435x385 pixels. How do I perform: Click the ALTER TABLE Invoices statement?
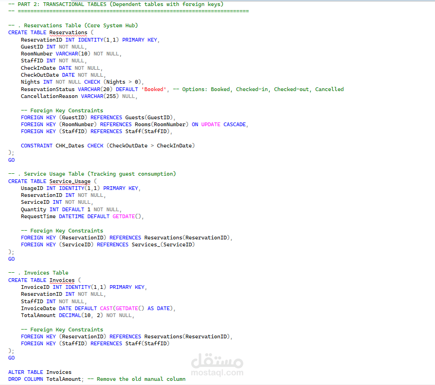tap(40, 372)
